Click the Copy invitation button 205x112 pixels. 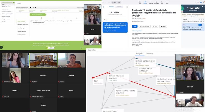coord(144,26)
